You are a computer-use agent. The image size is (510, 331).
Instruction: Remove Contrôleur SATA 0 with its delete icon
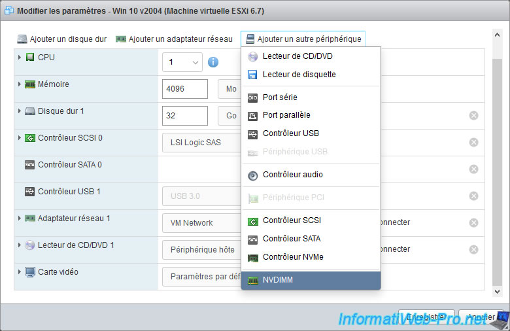(473, 169)
